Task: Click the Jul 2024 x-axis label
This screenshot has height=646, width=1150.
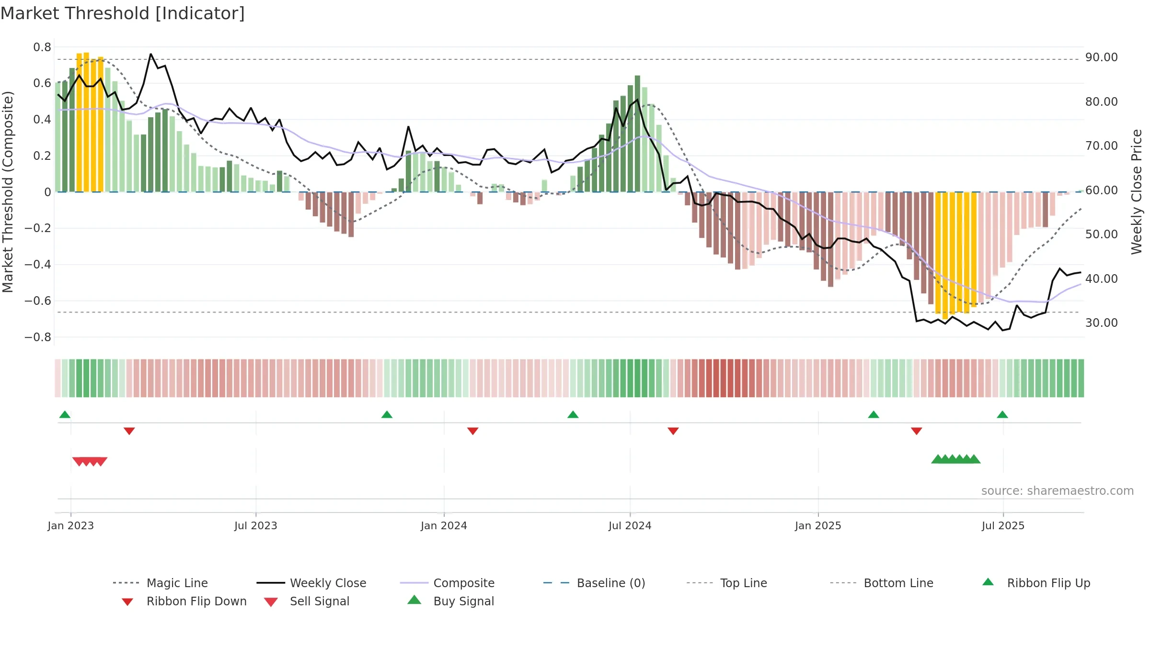Action: pyautogui.click(x=630, y=525)
